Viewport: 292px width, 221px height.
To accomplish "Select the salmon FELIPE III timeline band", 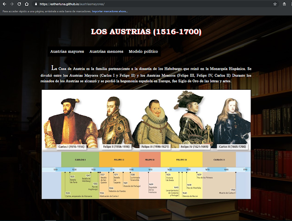I will [x=150, y=159].
